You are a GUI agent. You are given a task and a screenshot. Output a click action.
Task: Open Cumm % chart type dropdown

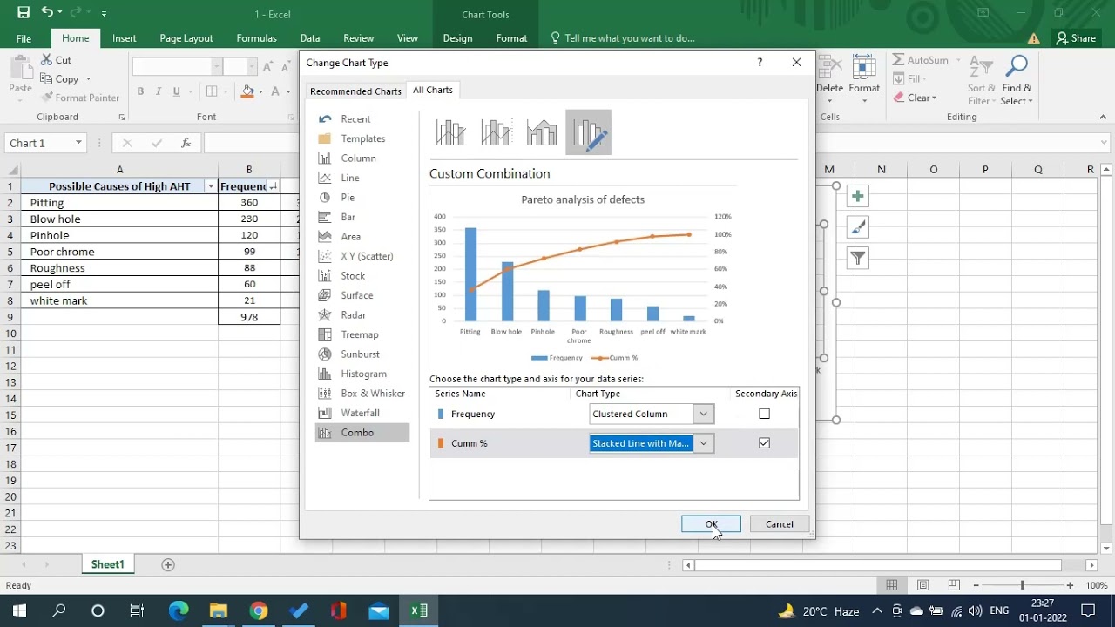pos(703,443)
